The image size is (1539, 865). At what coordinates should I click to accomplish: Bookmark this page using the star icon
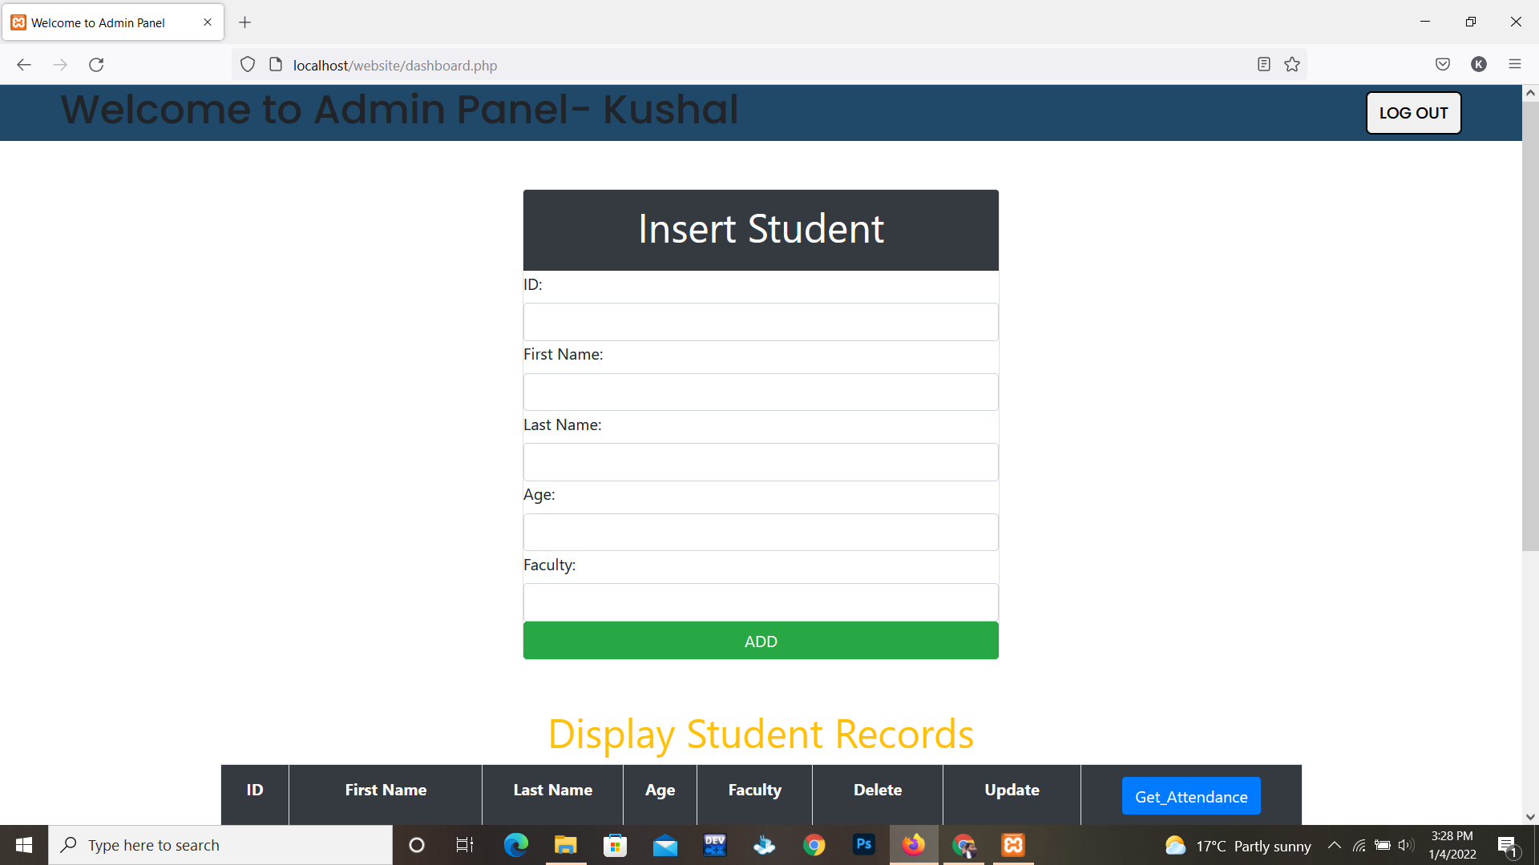(x=1292, y=65)
